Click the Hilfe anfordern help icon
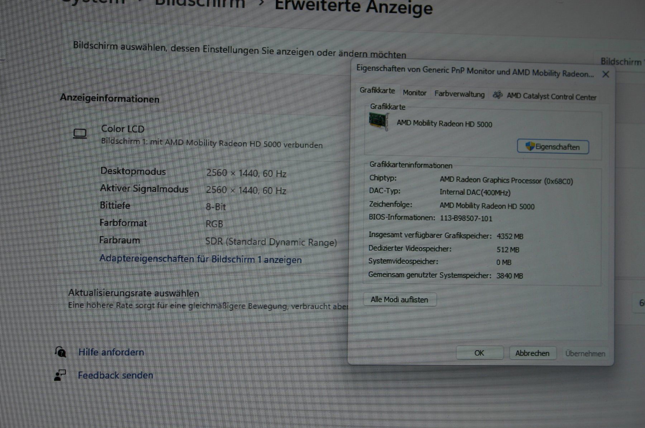Screen dimensions: 645x428 coord(61,352)
